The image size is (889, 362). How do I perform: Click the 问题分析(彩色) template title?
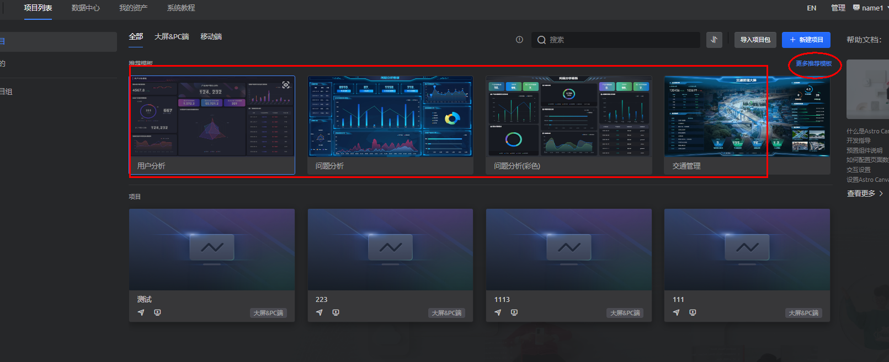(517, 166)
